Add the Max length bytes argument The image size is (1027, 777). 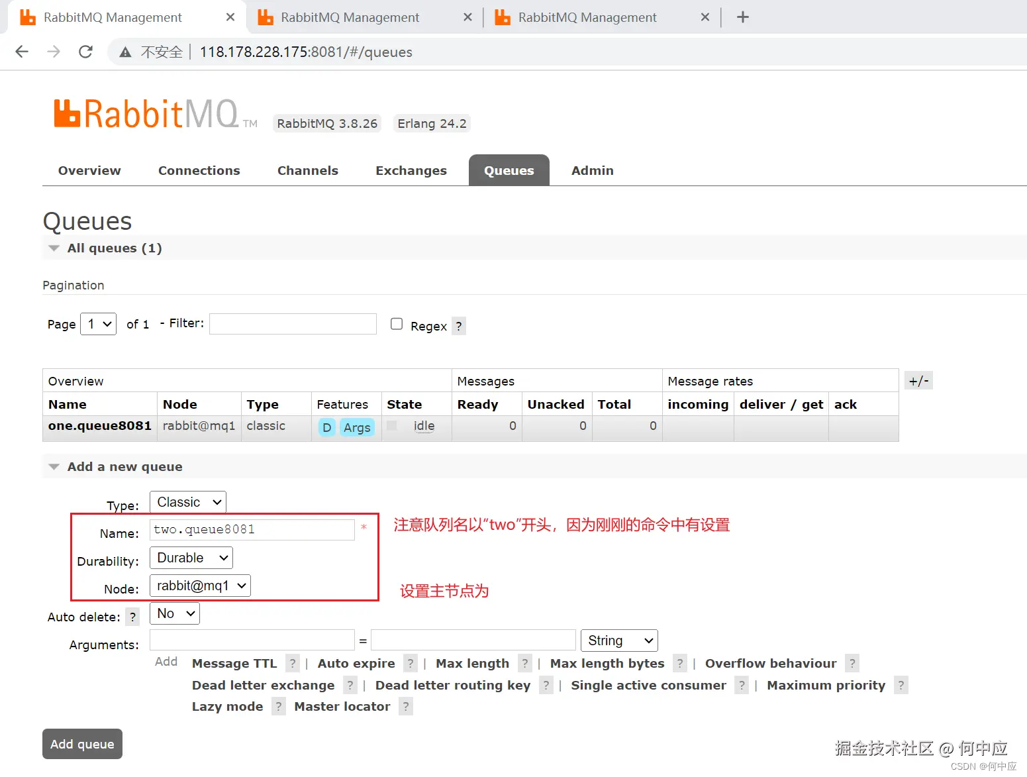tap(607, 663)
